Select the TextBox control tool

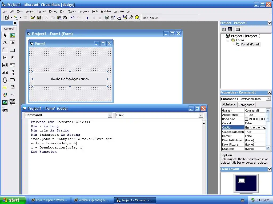tap(12, 43)
